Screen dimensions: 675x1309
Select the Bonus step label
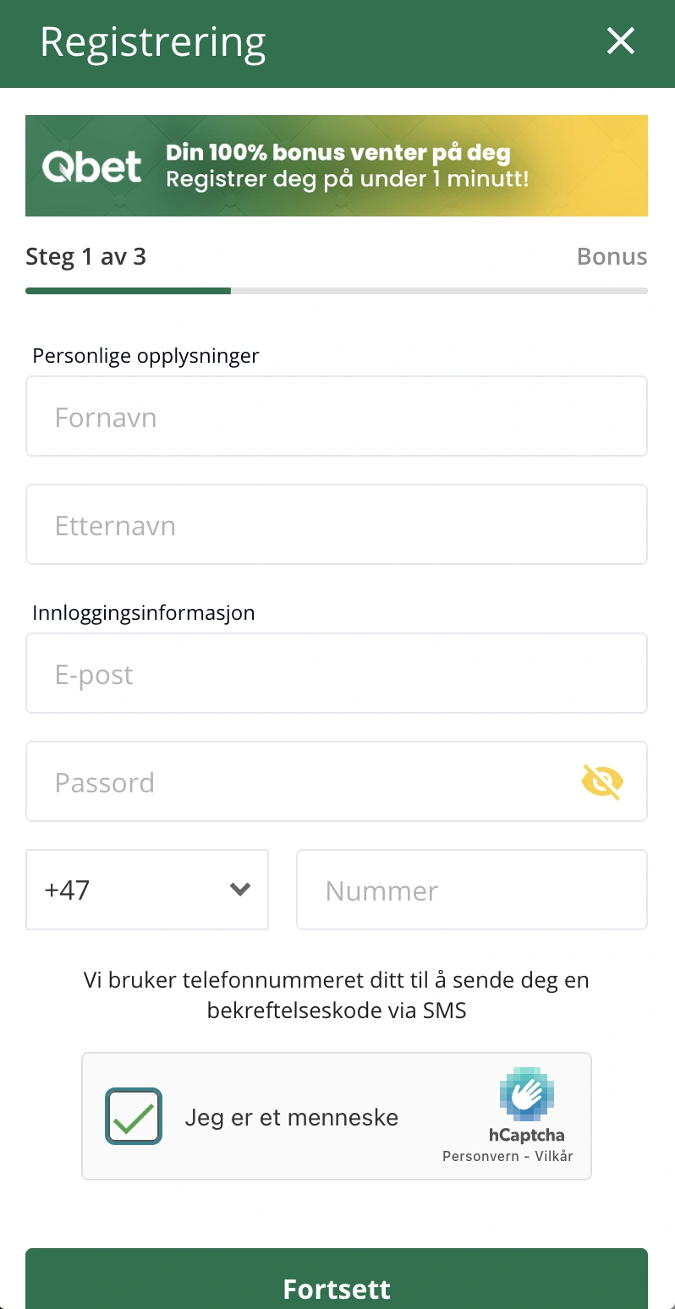[x=612, y=256]
